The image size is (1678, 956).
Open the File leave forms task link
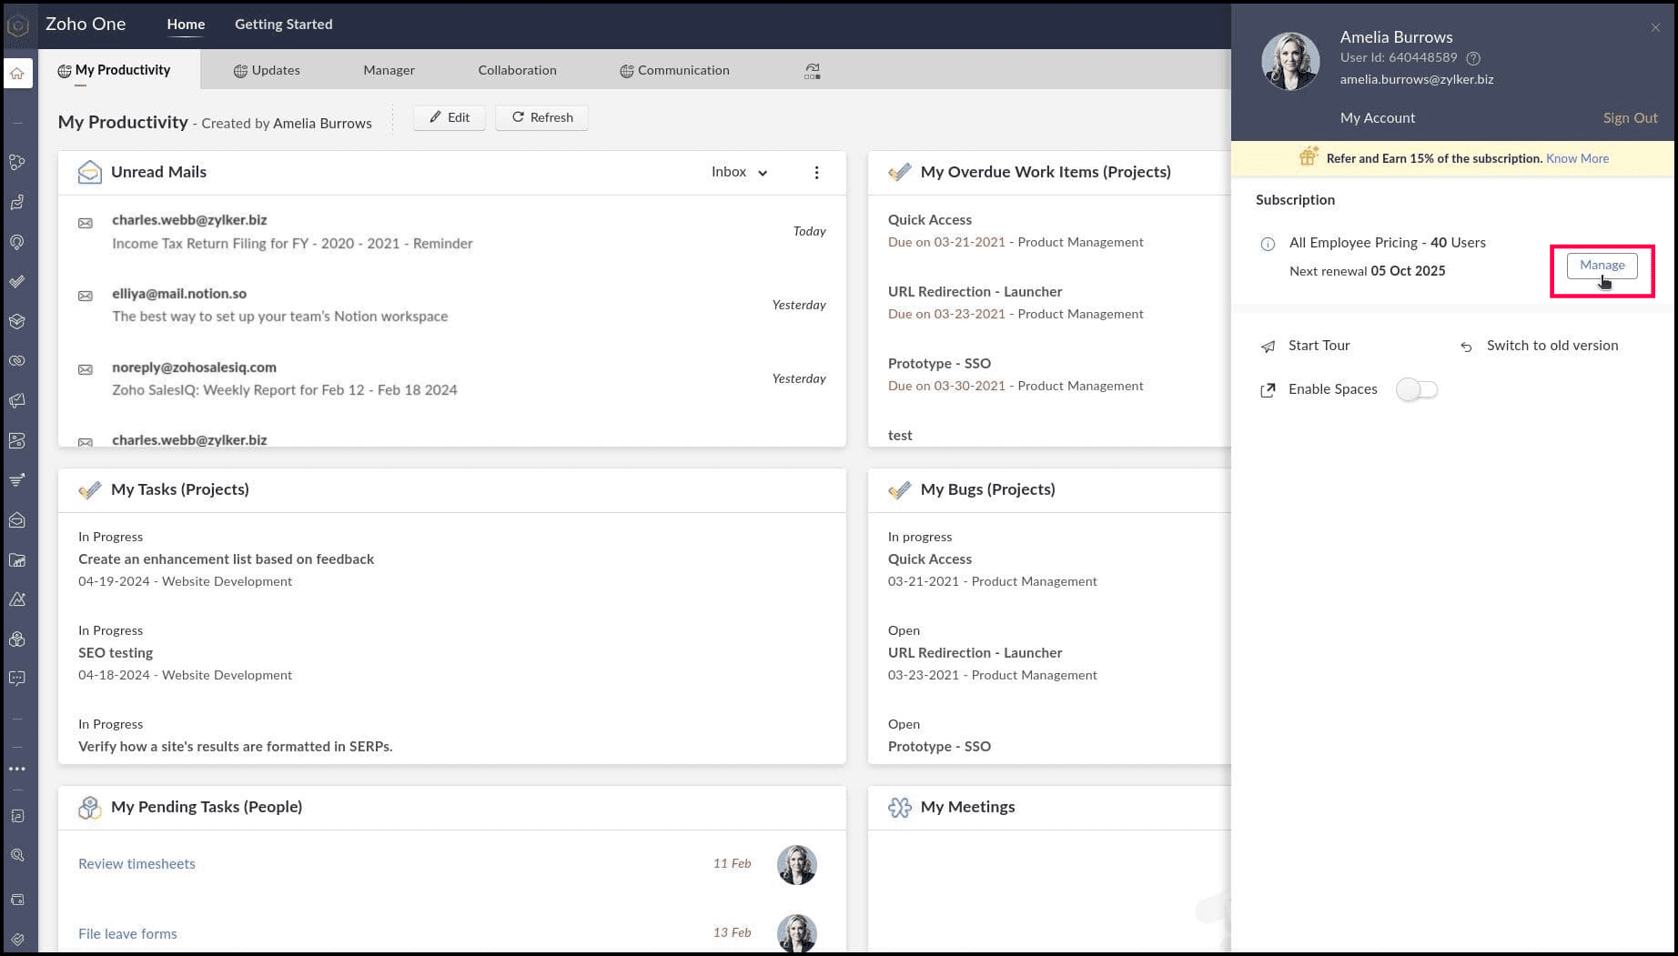(127, 934)
